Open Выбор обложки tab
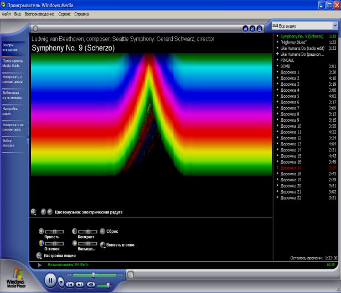This screenshot has height=293, width=341. (13, 143)
